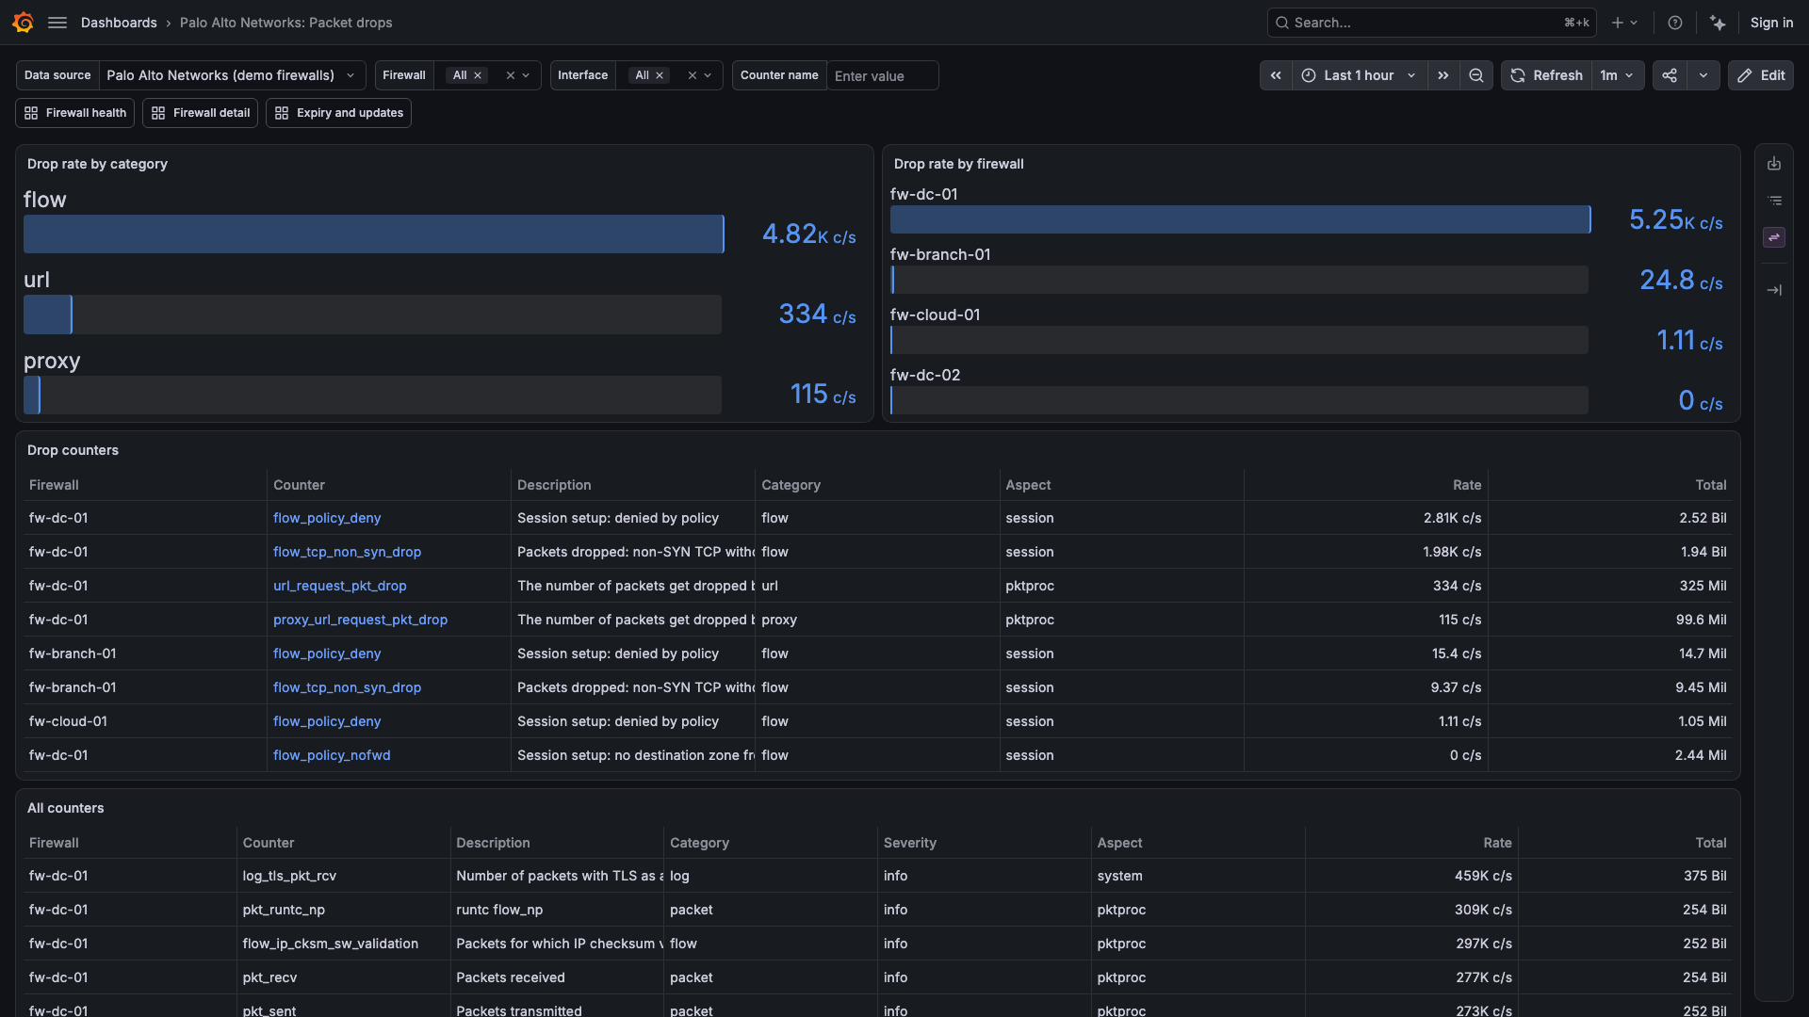Click the flow category bar gauge
This screenshot has width=1809, height=1017.
(x=374, y=234)
